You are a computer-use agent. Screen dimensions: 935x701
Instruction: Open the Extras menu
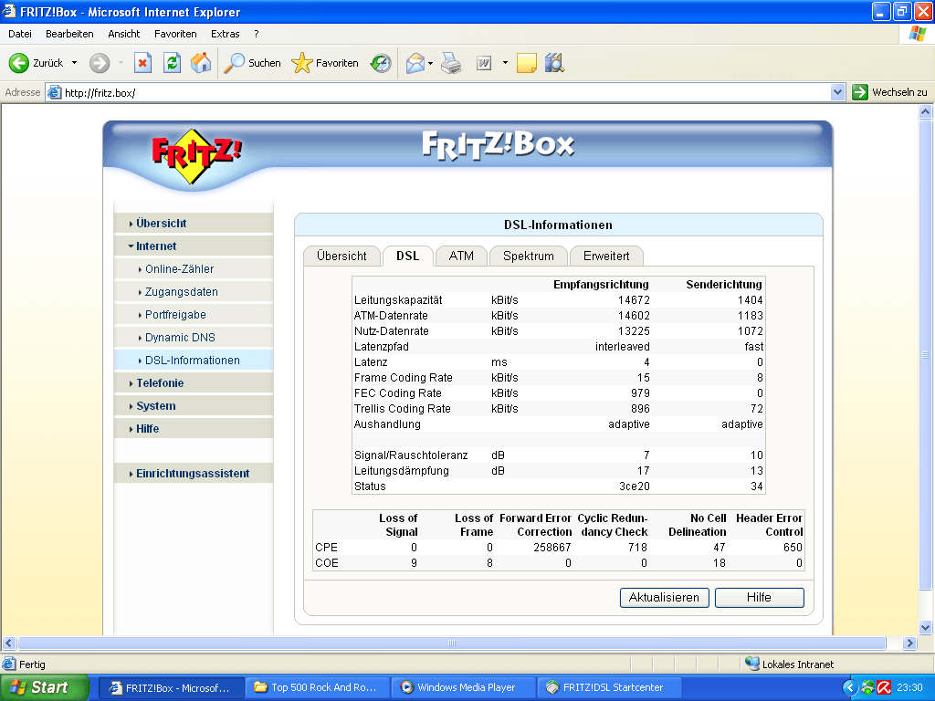[x=225, y=34]
